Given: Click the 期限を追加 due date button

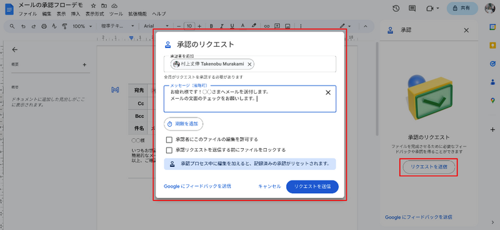Looking at the screenshot, I should [183, 124].
